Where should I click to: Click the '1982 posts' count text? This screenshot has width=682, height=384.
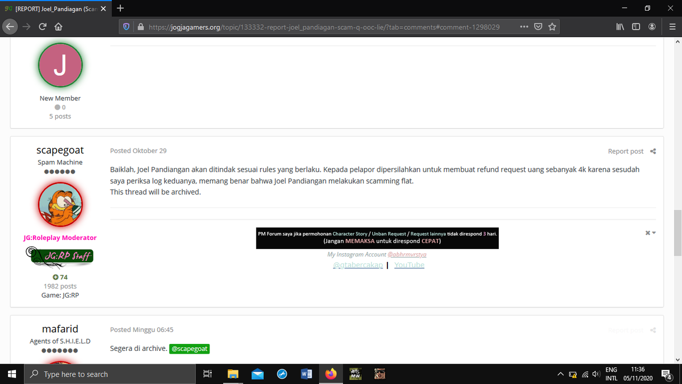click(x=60, y=286)
